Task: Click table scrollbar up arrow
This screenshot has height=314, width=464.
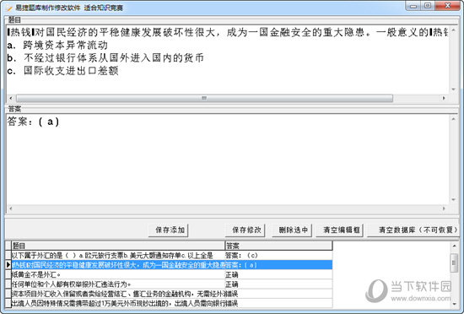Action: pyautogui.click(x=454, y=246)
